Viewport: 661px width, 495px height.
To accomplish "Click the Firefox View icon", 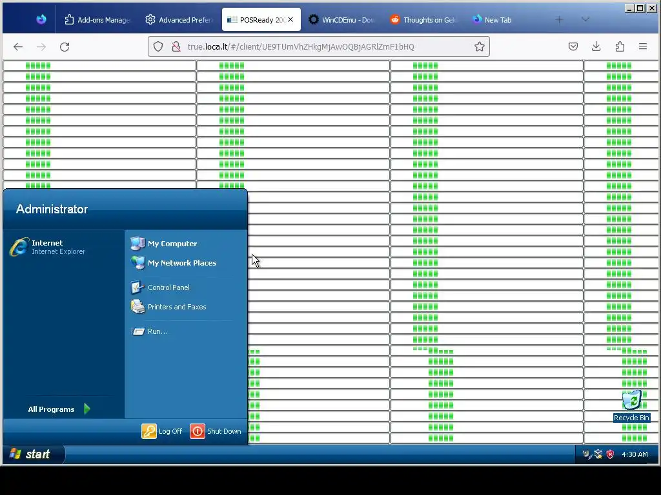I will 41,19.
